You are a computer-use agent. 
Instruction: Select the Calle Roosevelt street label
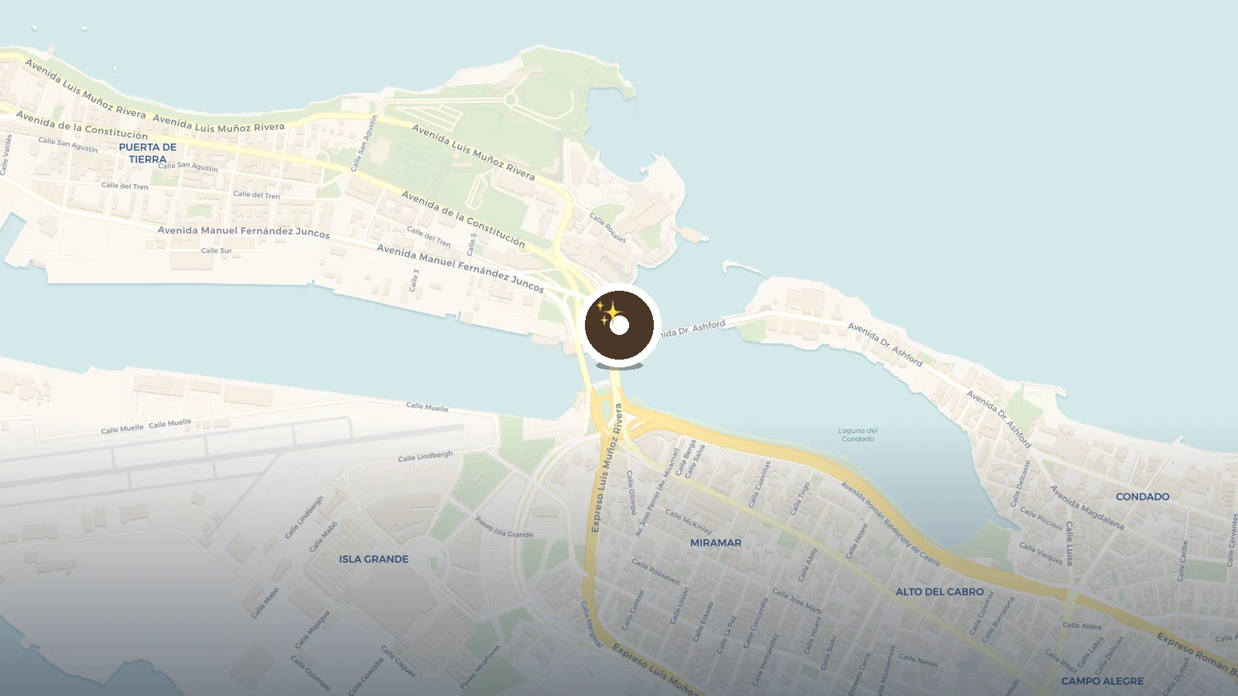point(656,572)
